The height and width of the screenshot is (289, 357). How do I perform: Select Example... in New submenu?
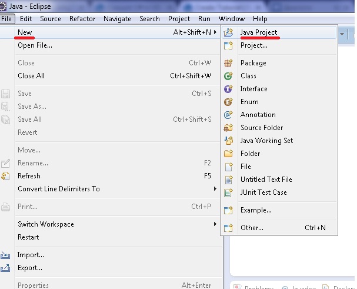(x=279, y=210)
